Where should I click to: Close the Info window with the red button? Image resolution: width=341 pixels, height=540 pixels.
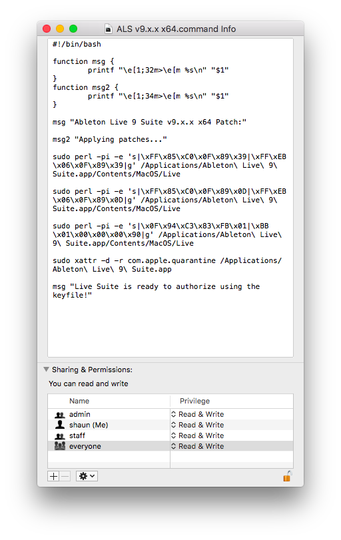pyautogui.click(x=47, y=29)
